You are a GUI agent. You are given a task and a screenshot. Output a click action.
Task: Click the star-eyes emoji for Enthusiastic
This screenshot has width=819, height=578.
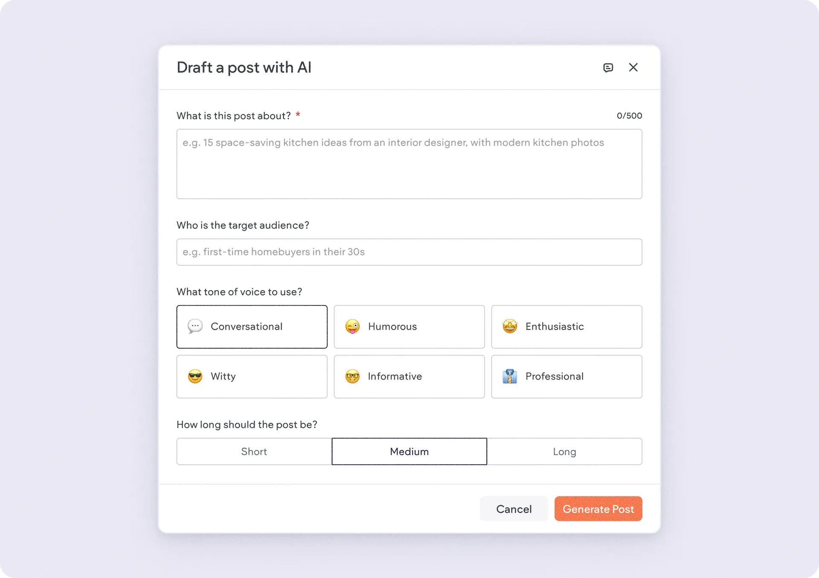coord(510,327)
